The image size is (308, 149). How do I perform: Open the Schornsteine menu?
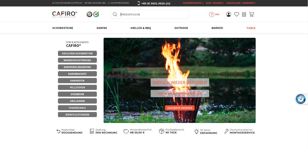pyautogui.click(x=63, y=28)
